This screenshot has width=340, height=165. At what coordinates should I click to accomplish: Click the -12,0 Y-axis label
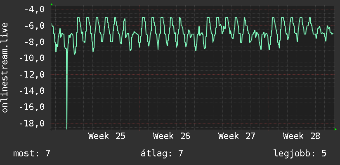click(x=32, y=75)
